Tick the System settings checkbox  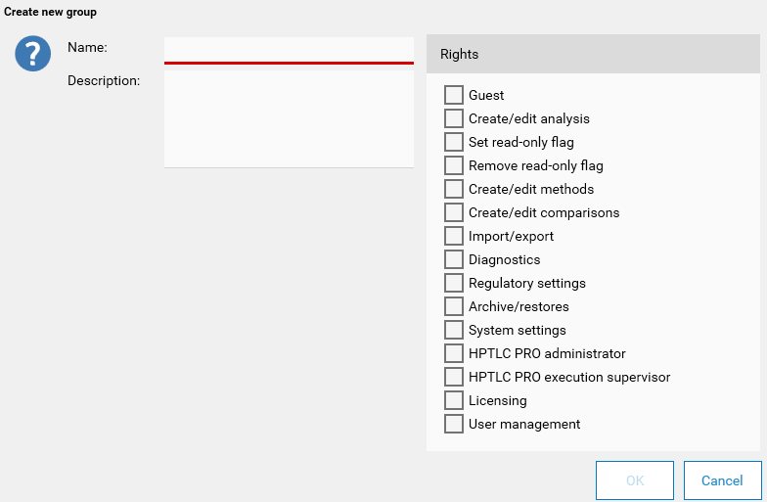click(x=454, y=330)
